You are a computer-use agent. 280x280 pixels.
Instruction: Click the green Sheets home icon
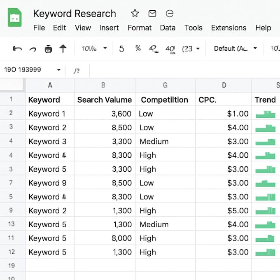click(x=15, y=17)
